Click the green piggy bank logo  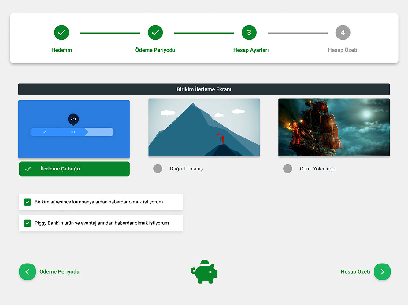tap(204, 272)
